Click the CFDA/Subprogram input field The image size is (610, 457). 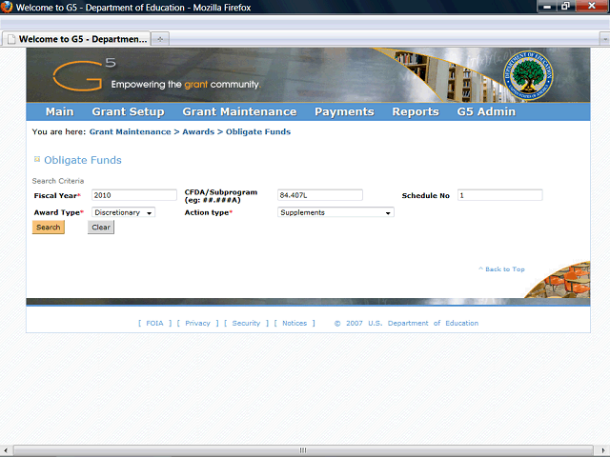tap(320, 195)
